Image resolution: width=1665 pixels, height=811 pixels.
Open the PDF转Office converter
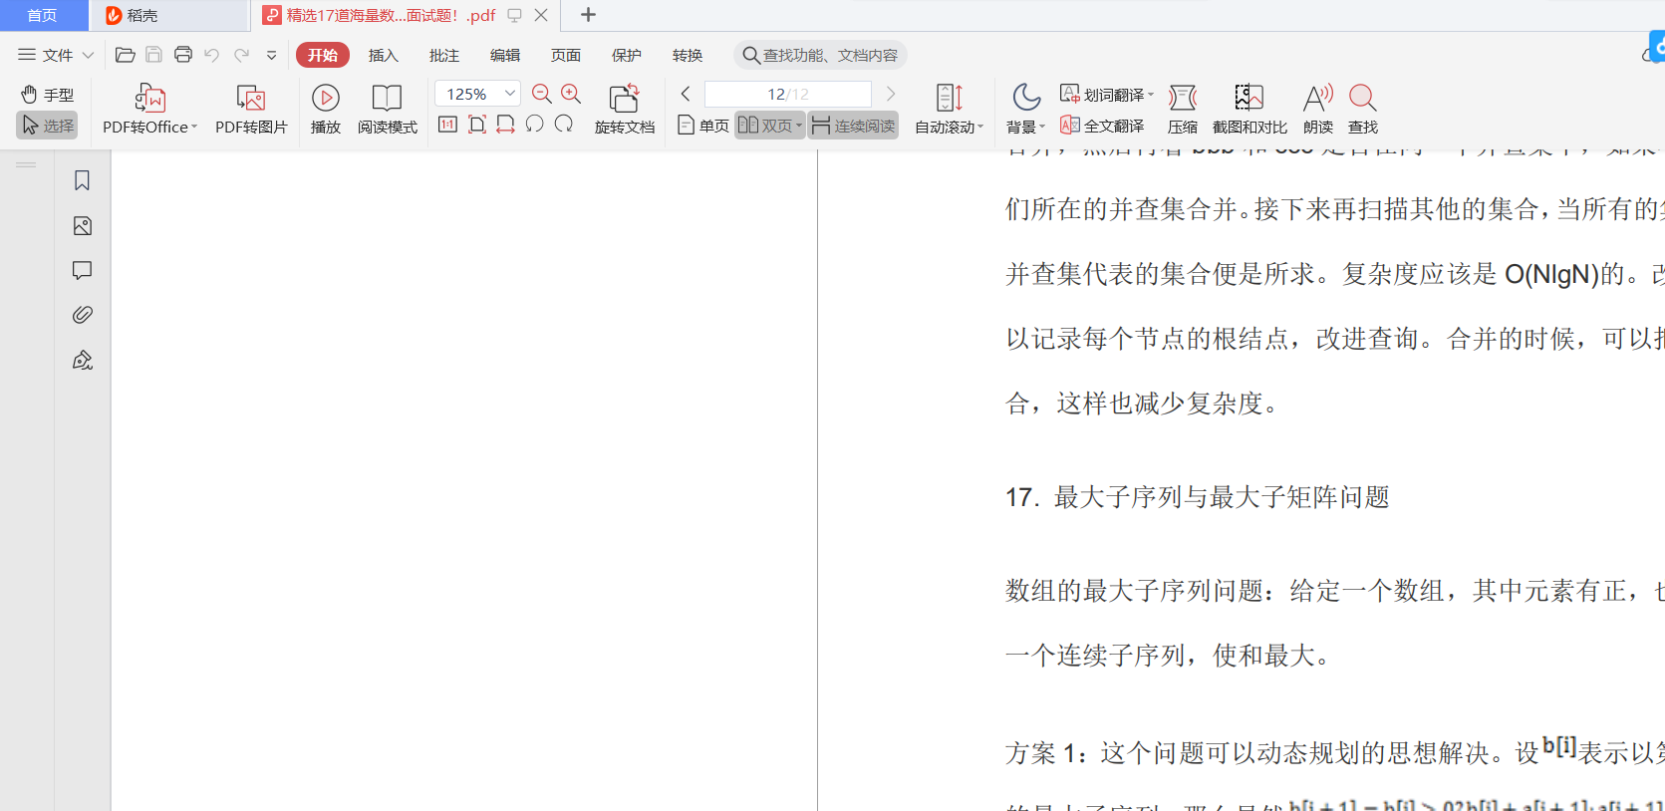150,110
